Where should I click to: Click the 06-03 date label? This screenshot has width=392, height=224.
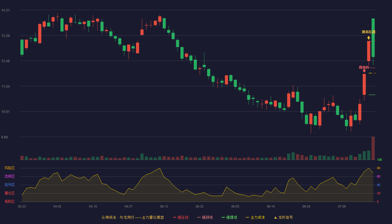[x=235, y=206]
